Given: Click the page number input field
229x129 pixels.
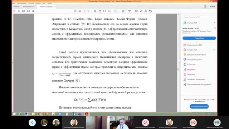Looking at the screenshot, I should 85,11.
